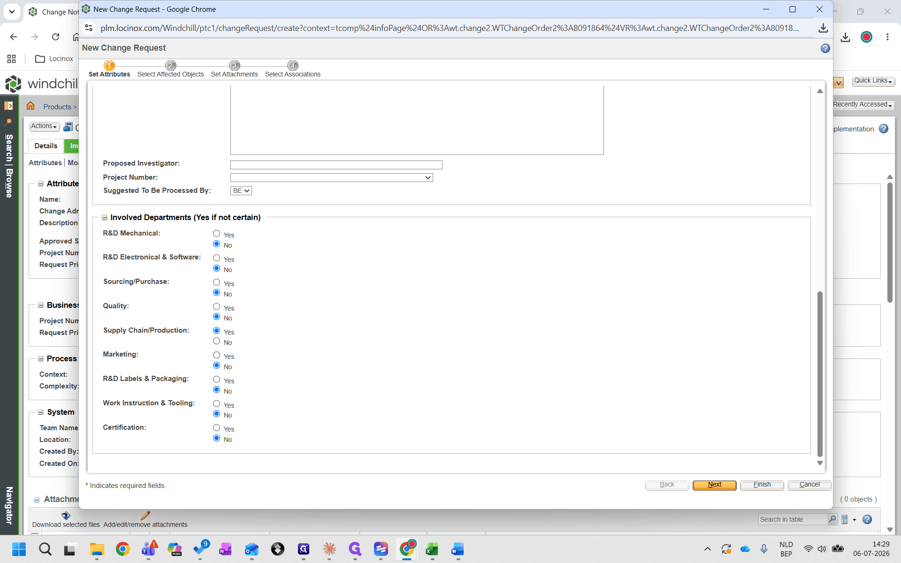
Task: Click the Search in table field
Action: click(793, 519)
